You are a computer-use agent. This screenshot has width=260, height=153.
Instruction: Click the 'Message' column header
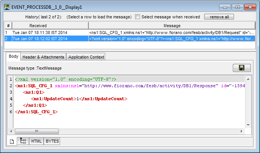(172, 25)
